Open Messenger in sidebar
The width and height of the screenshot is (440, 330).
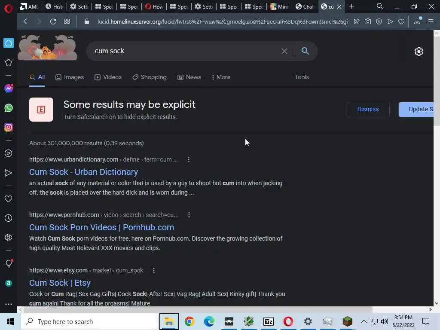[9, 89]
